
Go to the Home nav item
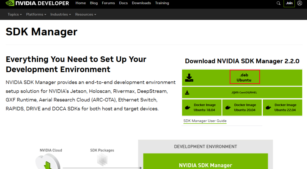(x=81, y=3)
